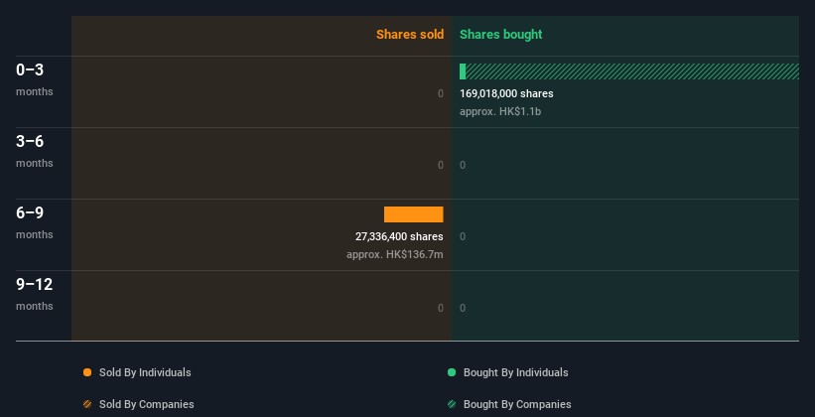Screen dimensions: 815x417
Task: Toggle the Bought By Companies legend label
Action: 517,405
